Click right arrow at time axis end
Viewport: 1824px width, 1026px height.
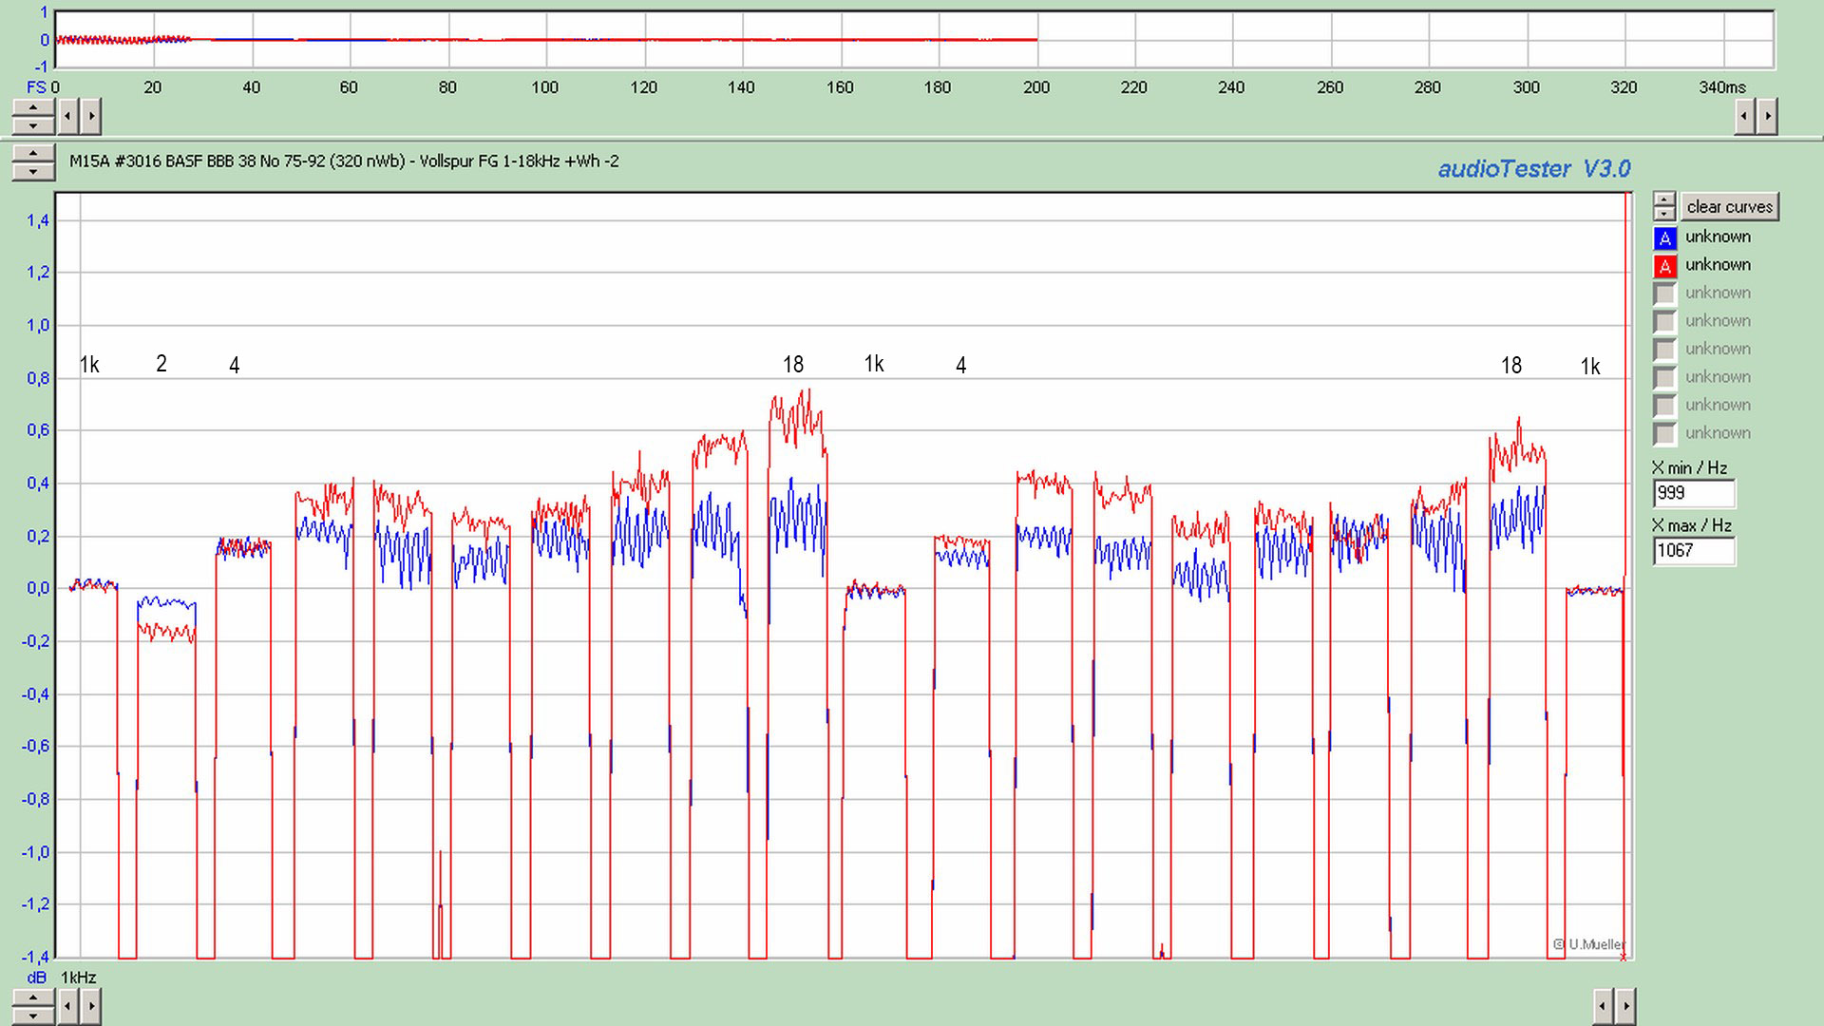1767,117
